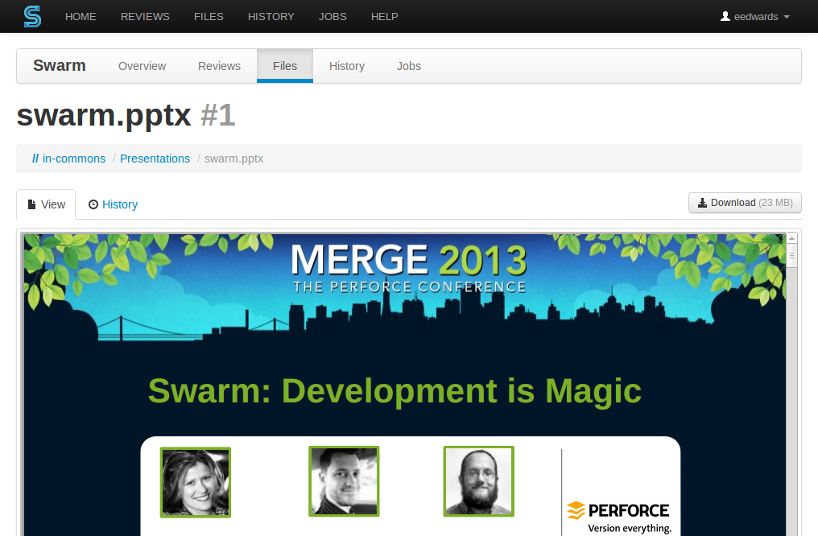Click the user profile icon beside eedwards
This screenshot has width=818, height=536.
[x=725, y=16]
